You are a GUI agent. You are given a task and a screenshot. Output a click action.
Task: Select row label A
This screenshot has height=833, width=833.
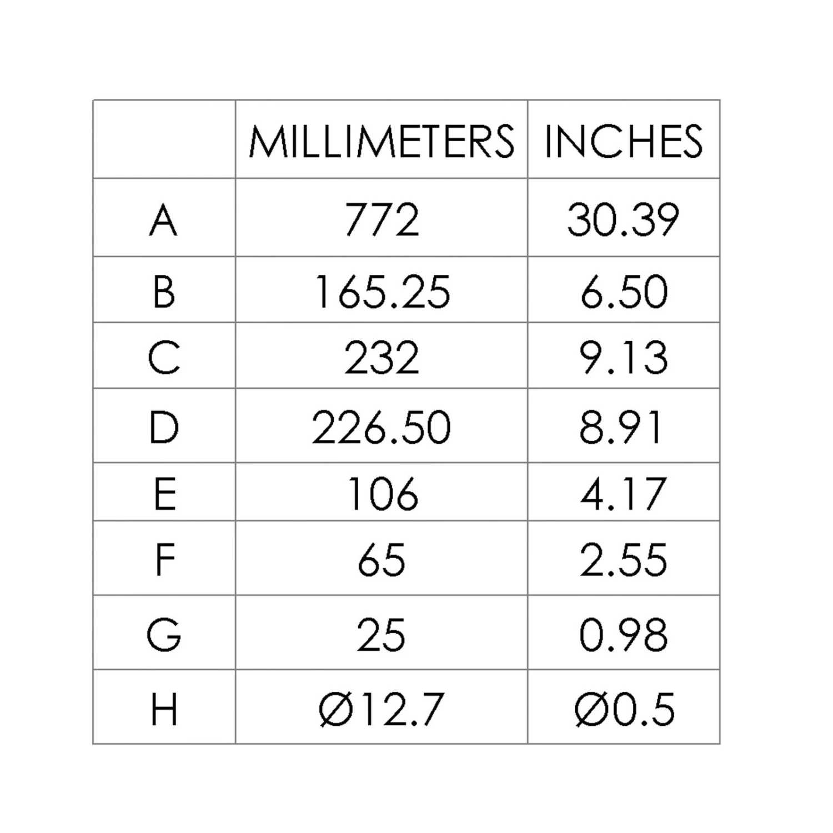pyautogui.click(x=164, y=220)
